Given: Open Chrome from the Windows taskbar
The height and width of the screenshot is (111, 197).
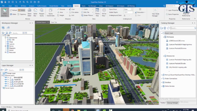Looking at the screenshot, I should 72,110.
